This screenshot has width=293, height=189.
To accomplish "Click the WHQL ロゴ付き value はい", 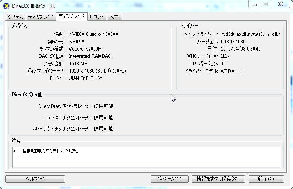I will [225, 56].
